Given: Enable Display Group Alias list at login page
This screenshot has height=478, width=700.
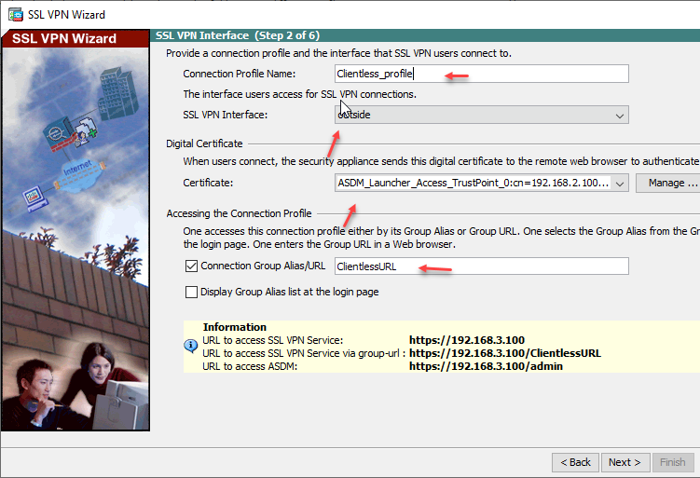Looking at the screenshot, I should coord(192,292).
